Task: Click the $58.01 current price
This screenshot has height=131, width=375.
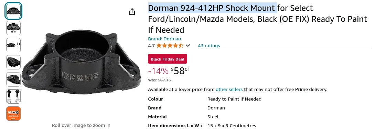Action: click(x=180, y=71)
